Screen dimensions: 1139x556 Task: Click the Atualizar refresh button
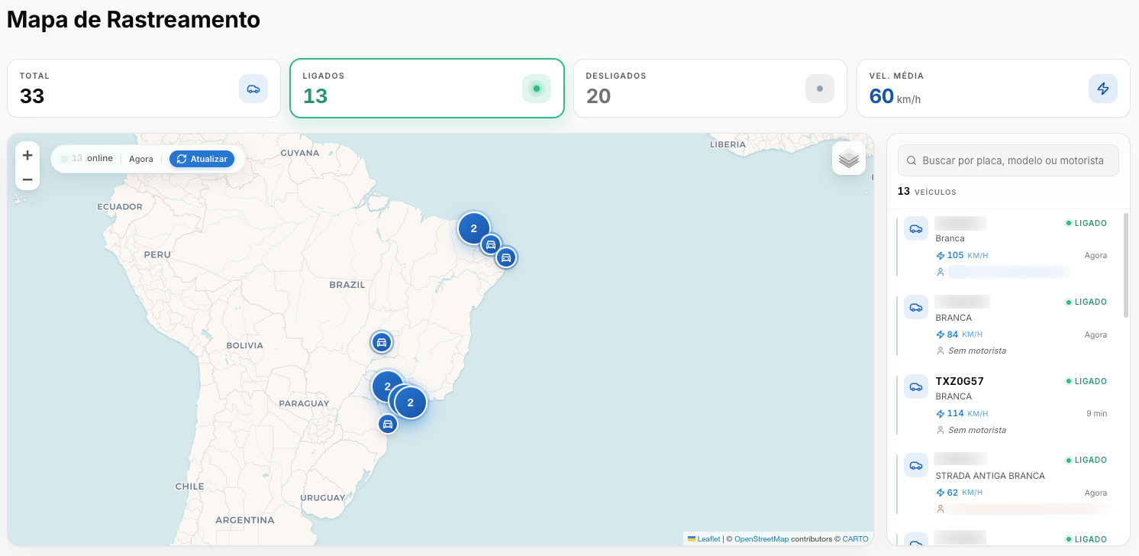click(x=202, y=159)
